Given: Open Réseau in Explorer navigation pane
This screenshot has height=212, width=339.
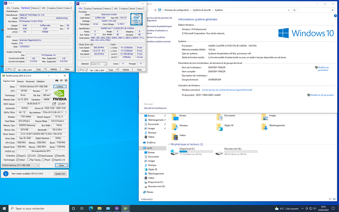Looking at the screenshot, I should point(149,192).
